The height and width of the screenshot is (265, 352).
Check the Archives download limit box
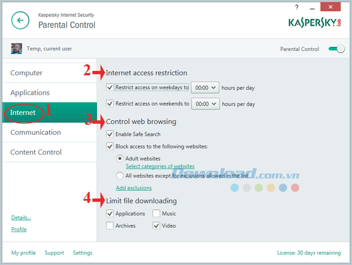point(110,225)
